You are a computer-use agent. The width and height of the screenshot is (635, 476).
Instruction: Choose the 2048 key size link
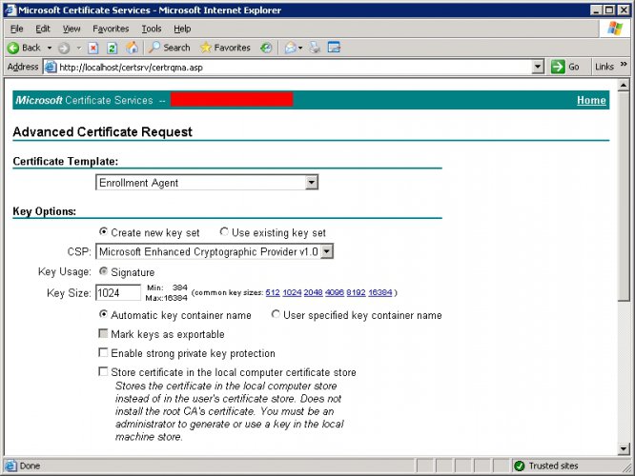(x=313, y=292)
